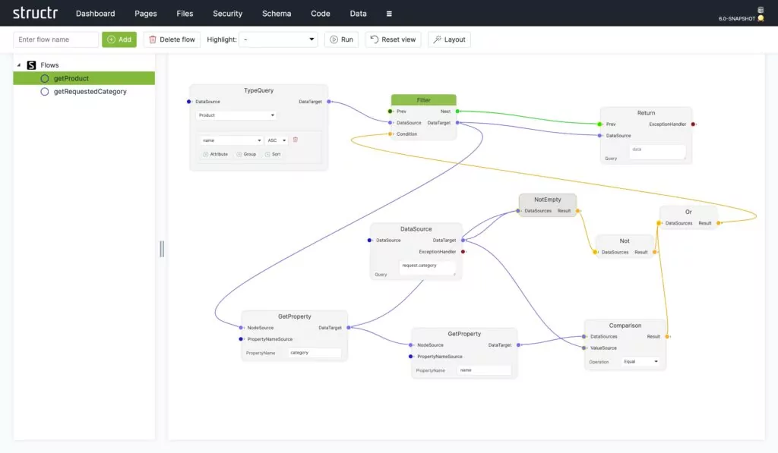Collapse the Flows tree node
The image size is (778, 453).
pos(19,65)
